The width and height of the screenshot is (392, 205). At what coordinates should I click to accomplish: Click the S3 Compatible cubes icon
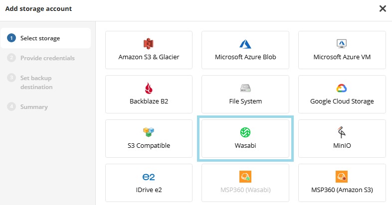[149, 132]
